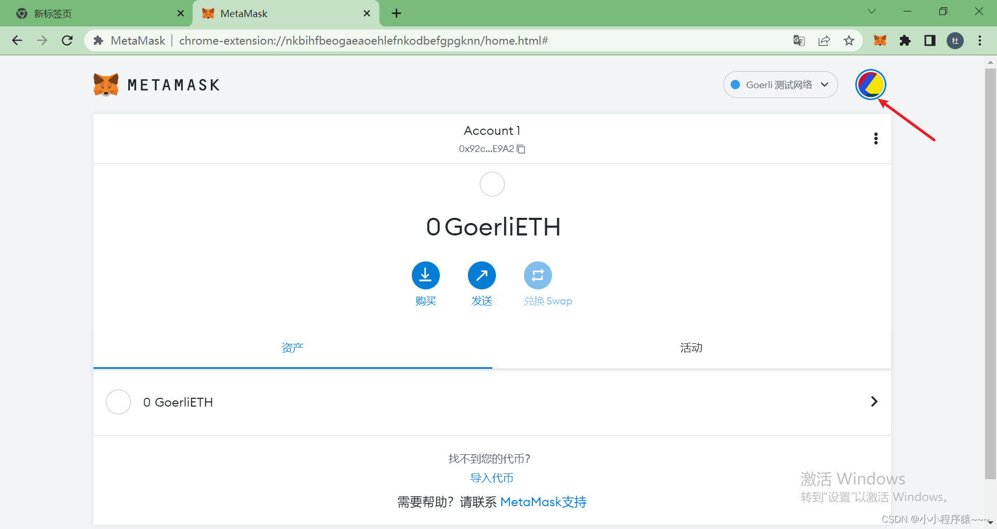Click scrollbar up arrow
The height and width of the screenshot is (529, 997).
click(x=990, y=62)
